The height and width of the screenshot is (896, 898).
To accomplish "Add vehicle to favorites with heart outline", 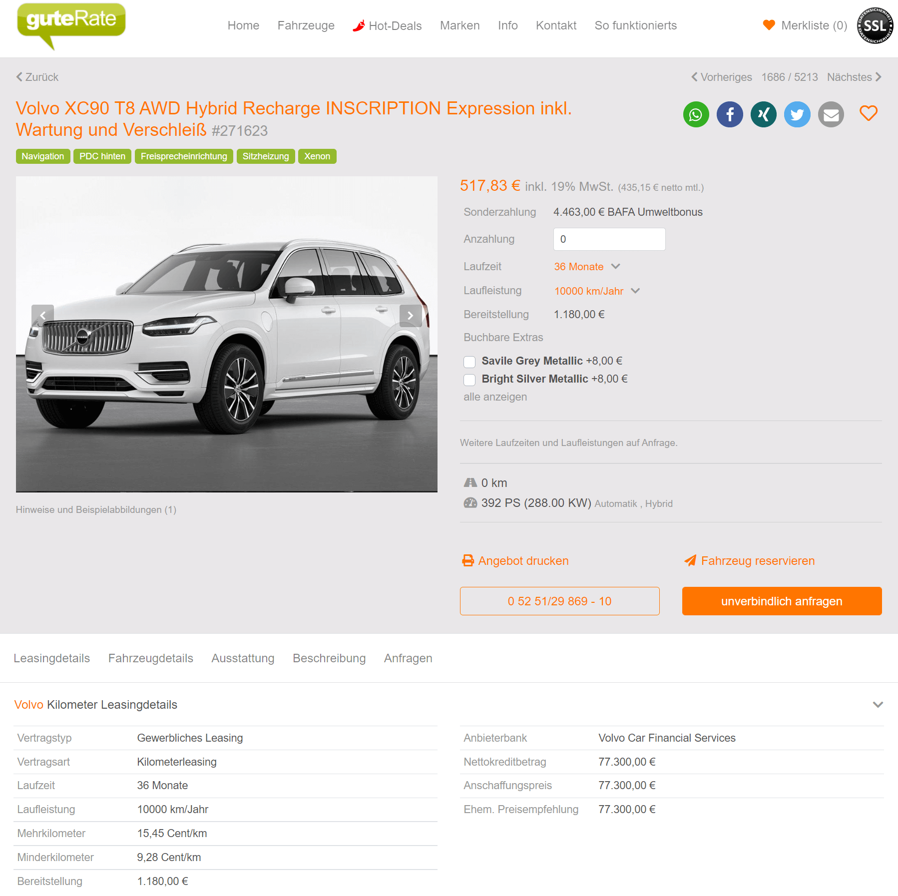I will point(869,113).
